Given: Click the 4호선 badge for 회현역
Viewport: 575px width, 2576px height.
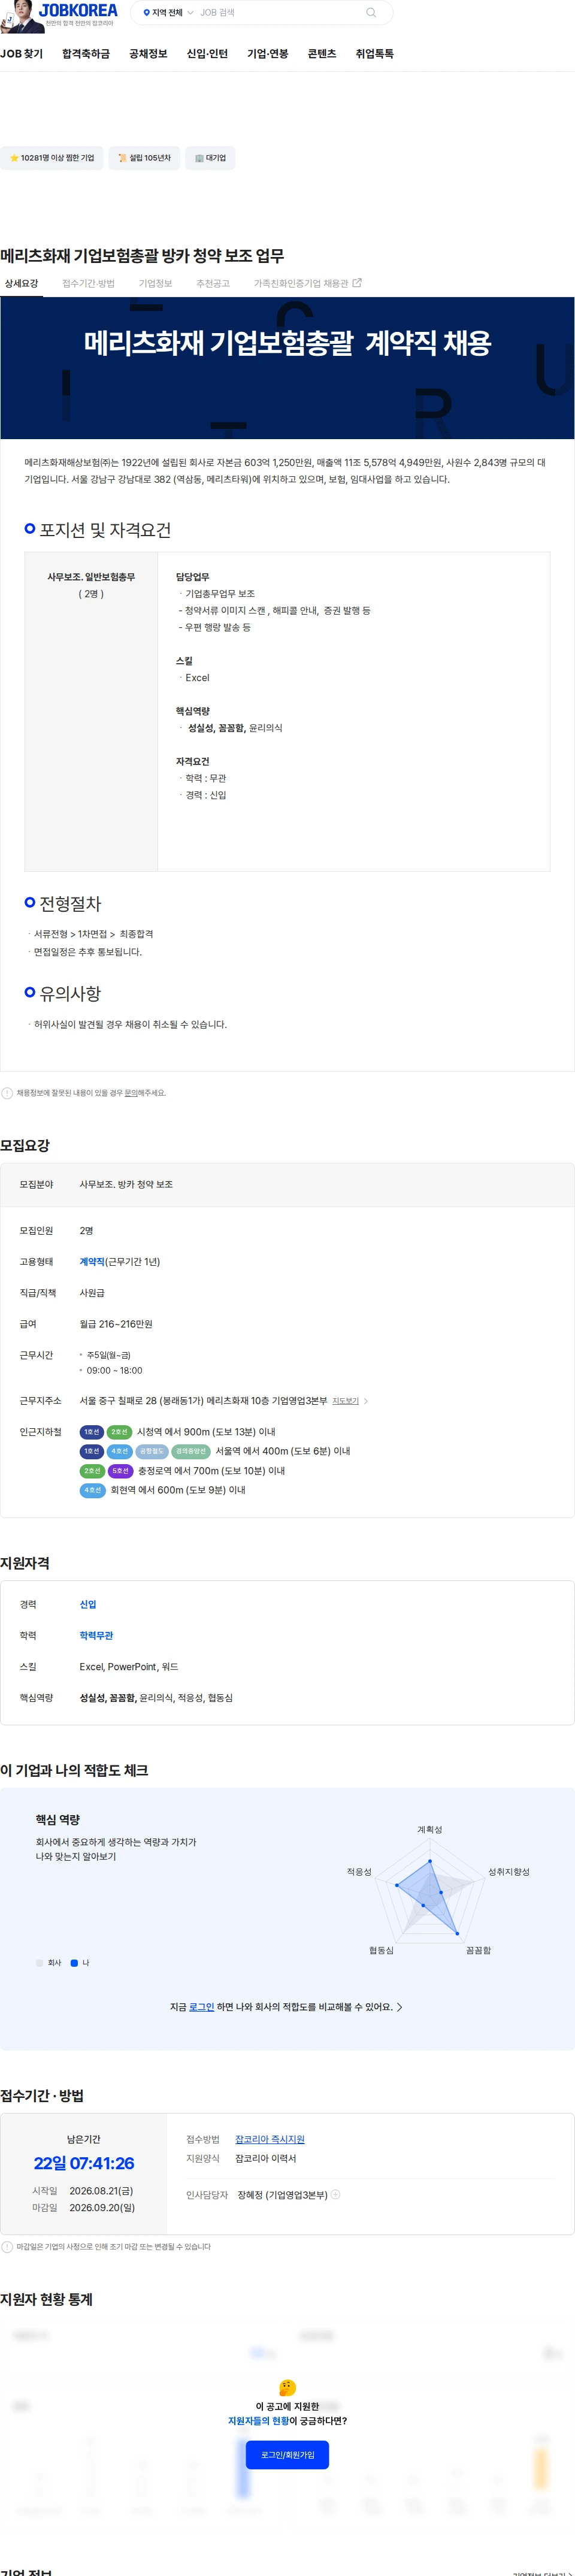Looking at the screenshot, I should pos(92,1490).
